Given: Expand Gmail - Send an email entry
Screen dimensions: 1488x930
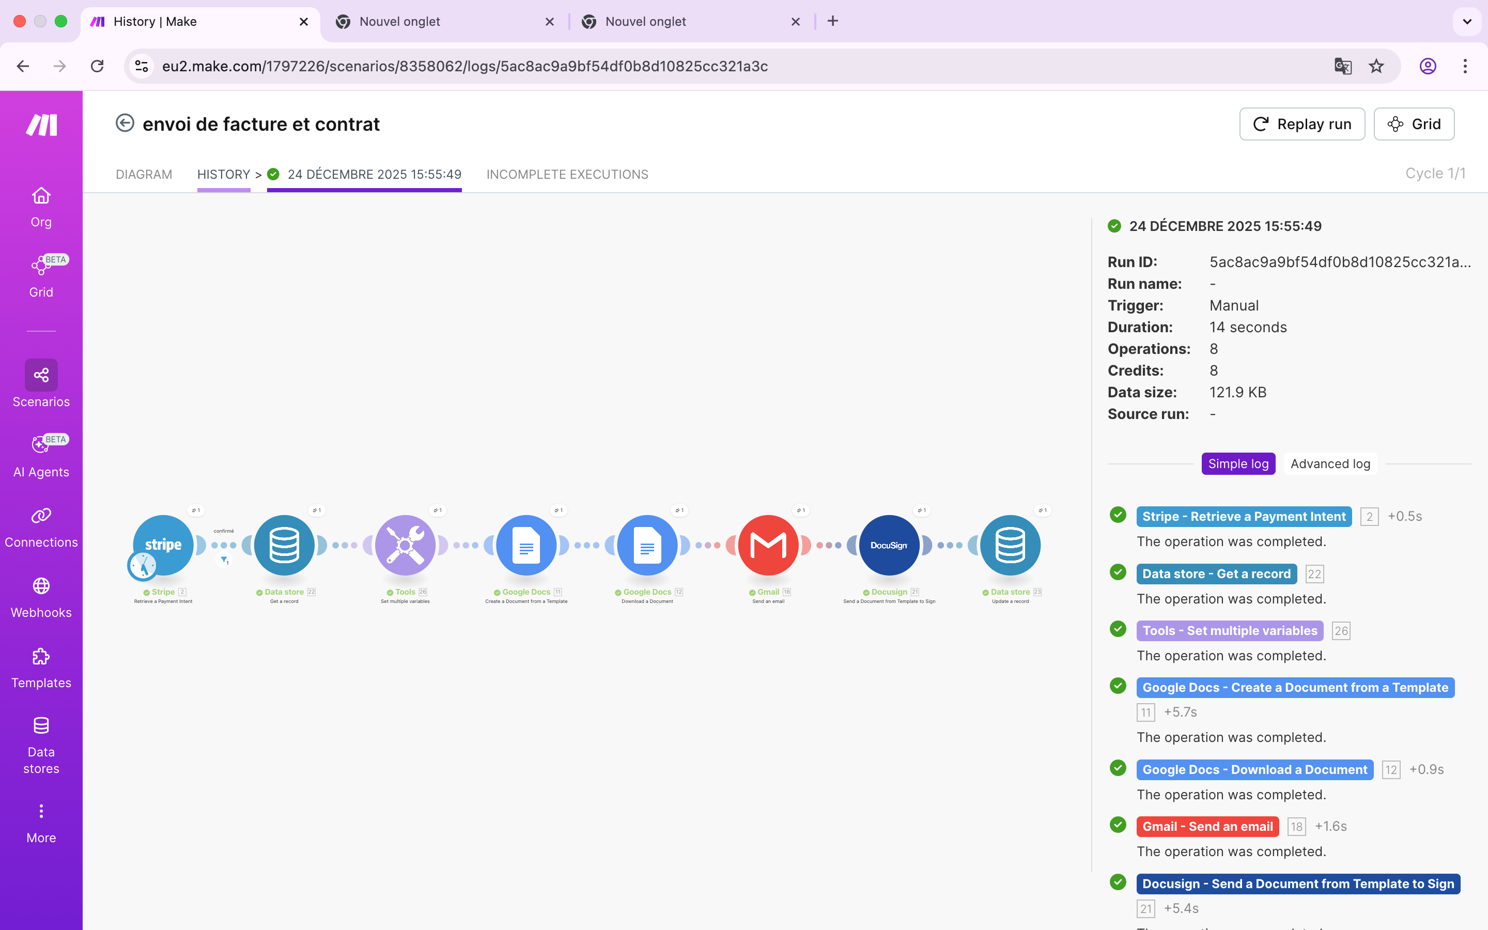Looking at the screenshot, I should click(x=1207, y=826).
